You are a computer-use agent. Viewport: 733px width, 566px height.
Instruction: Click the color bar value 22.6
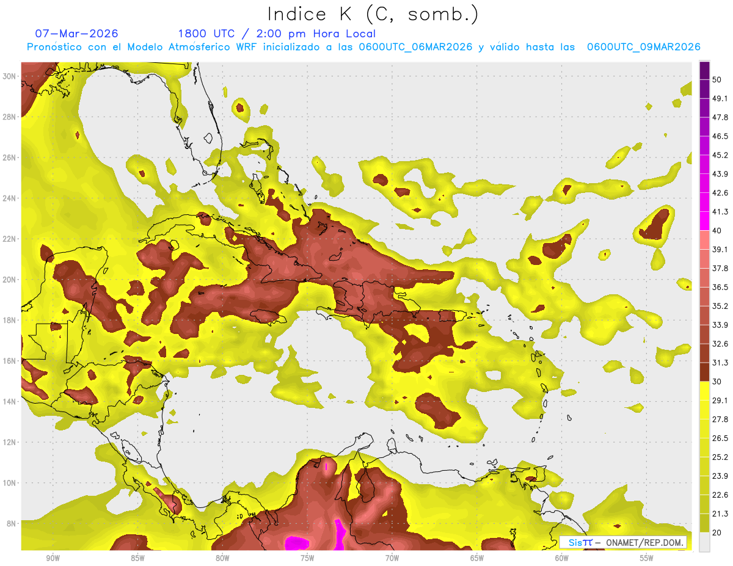pos(720,495)
